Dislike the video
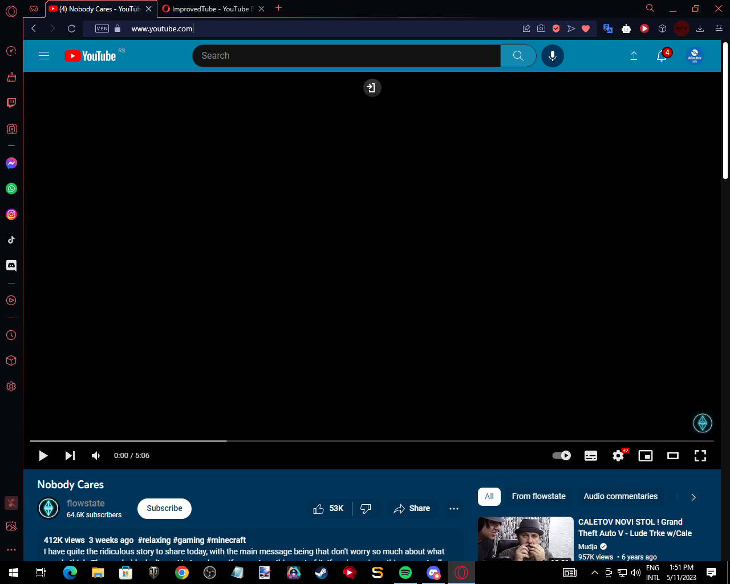The width and height of the screenshot is (730, 584). 366,509
